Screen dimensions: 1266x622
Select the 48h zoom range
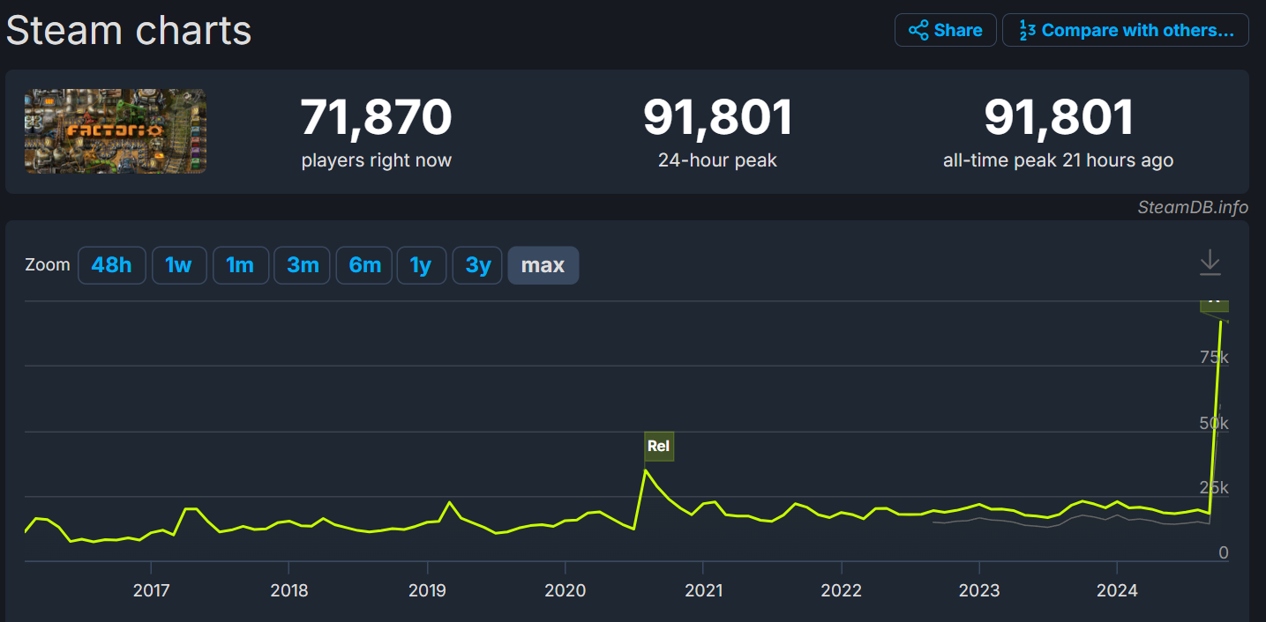(x=111, y=265)
